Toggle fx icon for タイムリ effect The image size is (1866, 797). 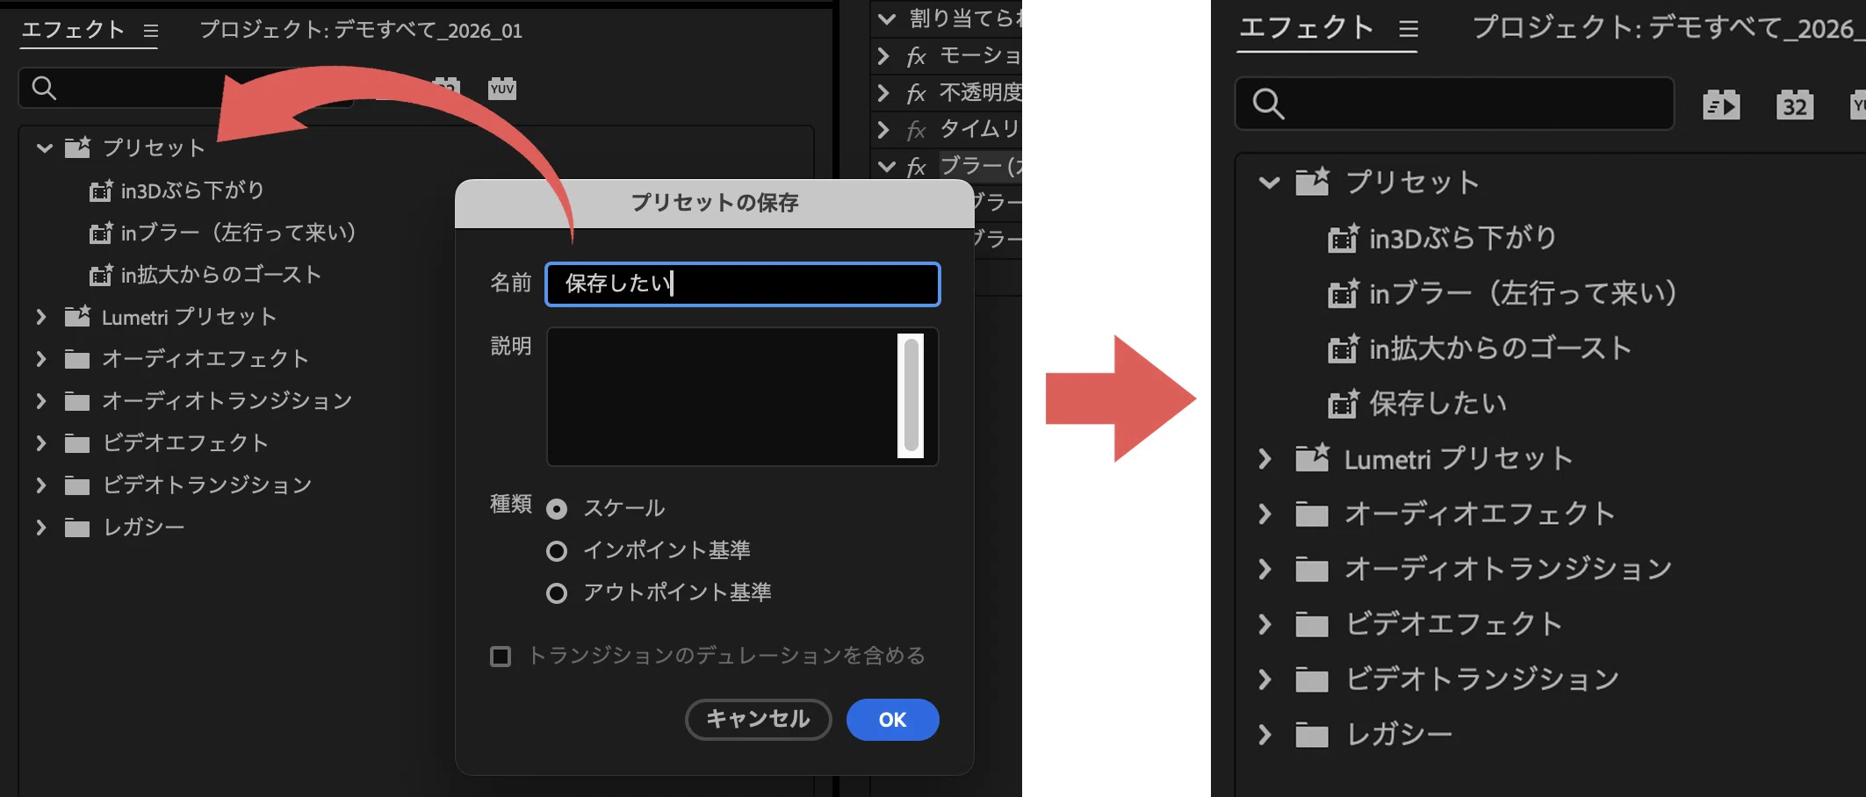pyautogui.click(x=916, y=131)
